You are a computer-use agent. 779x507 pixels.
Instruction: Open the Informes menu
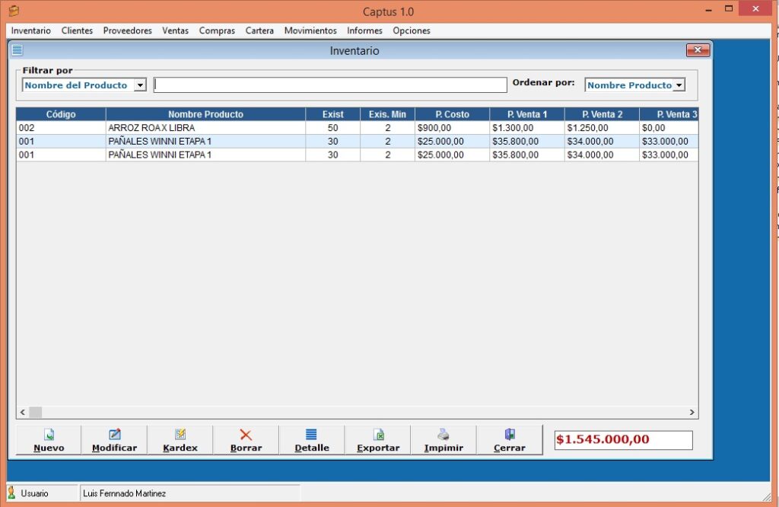pos(364,30)
